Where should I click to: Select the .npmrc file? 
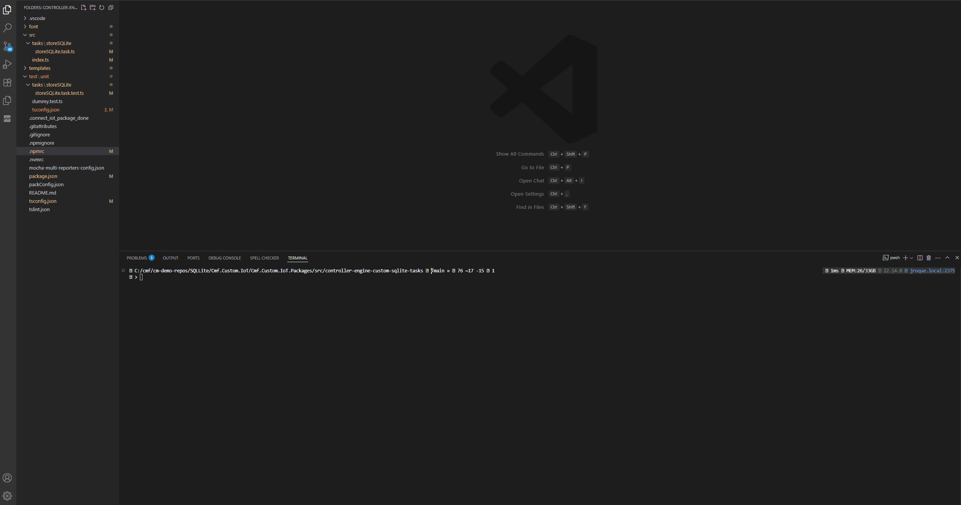coord(68,151)
